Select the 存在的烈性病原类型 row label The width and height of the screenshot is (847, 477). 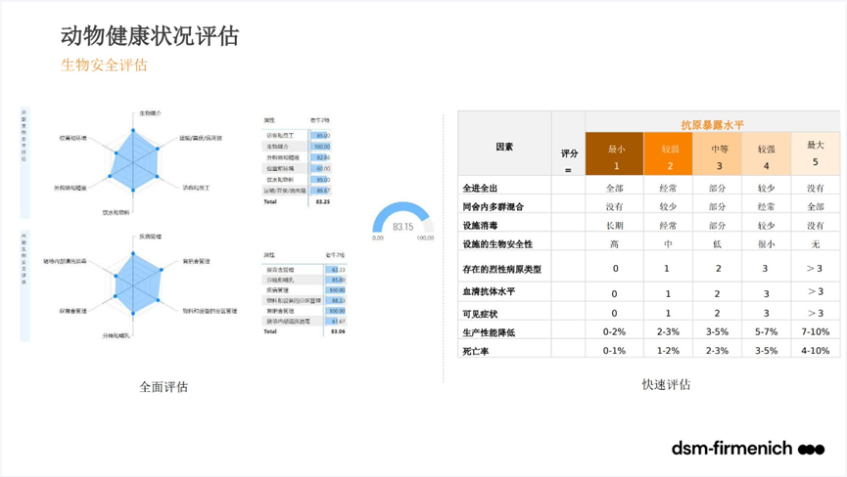click(x=501, y=269)
